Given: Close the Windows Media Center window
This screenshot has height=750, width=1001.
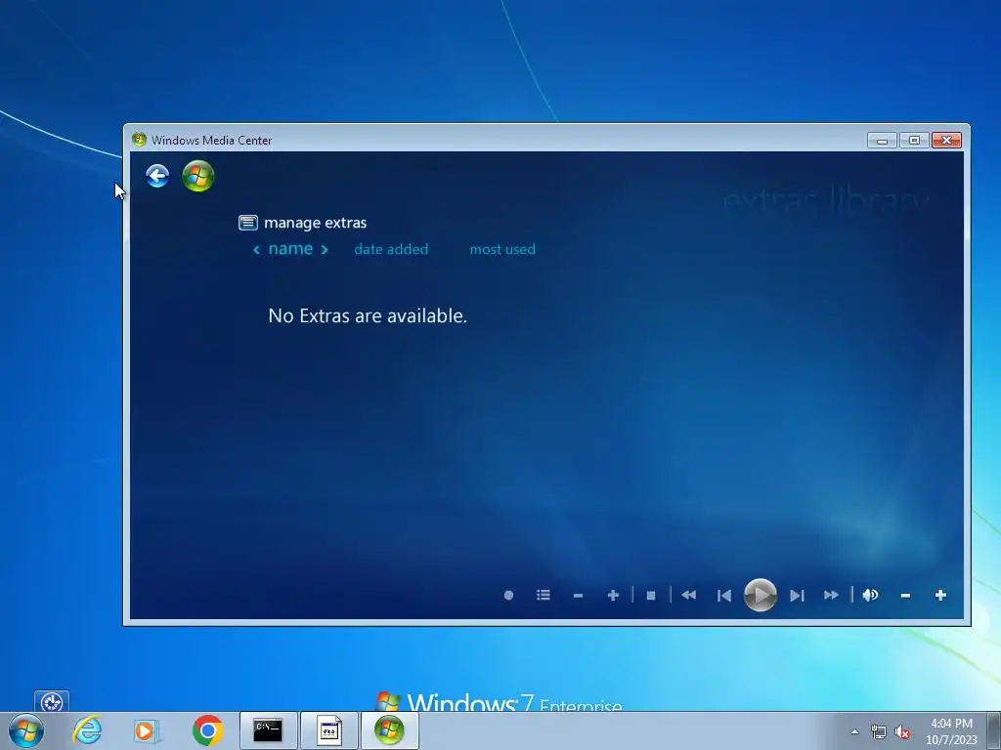Looking at the screenshot, I should [x=946, y=141].
